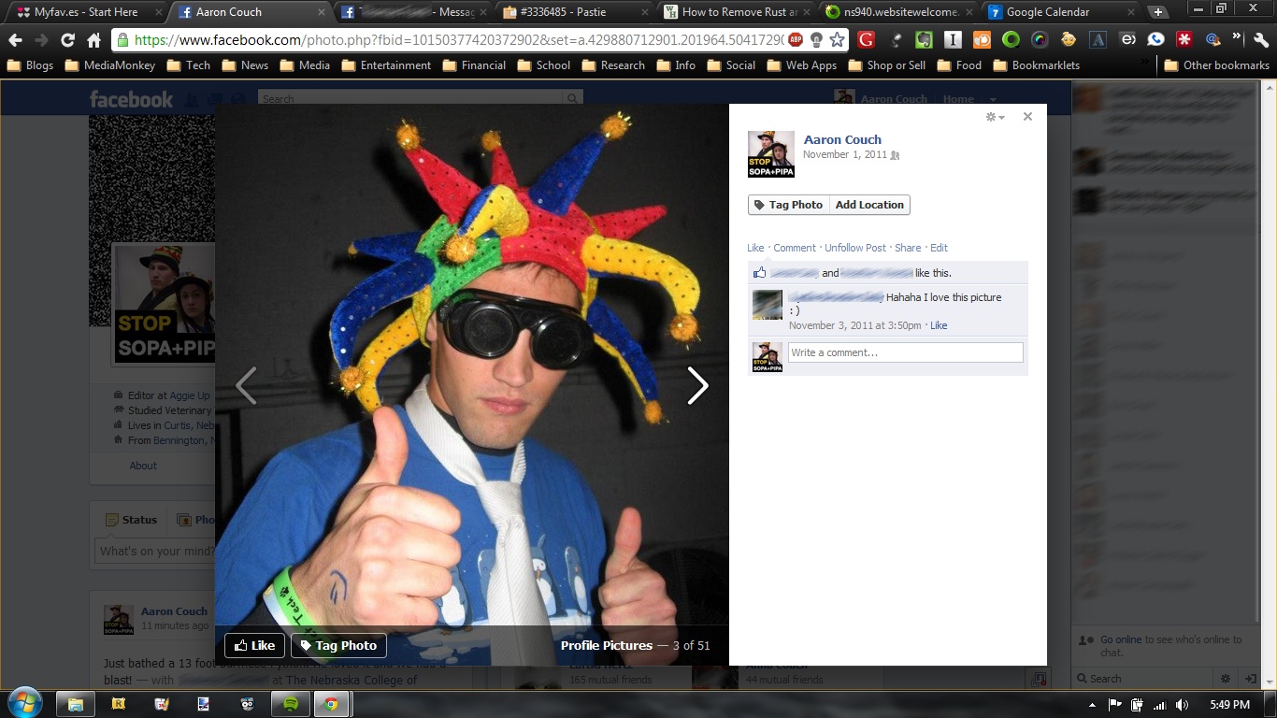Click the LastPass extension icon
This screenshot has height=718, width=1277.
[x=1185, y=40]
